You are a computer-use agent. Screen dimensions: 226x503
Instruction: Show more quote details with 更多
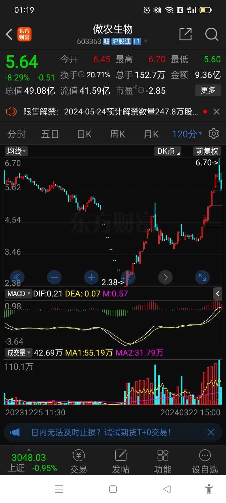(208, 90)
